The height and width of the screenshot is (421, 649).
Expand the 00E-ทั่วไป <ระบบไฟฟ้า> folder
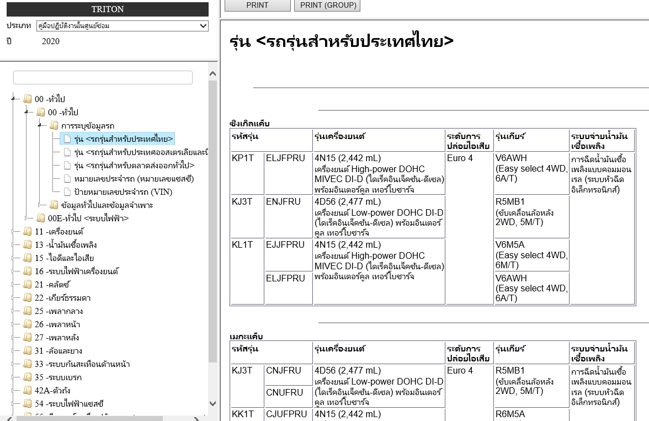[x=27, y=218]
